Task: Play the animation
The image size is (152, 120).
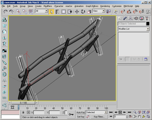Action: coord(120,112)
